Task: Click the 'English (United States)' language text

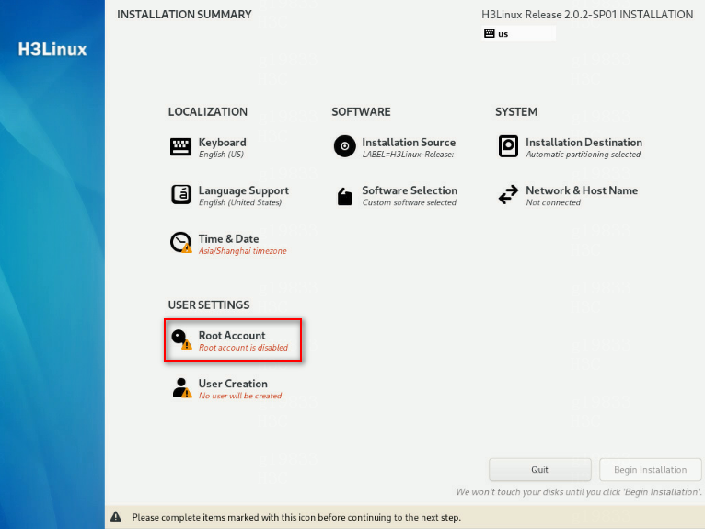Action: click(240, 202)
